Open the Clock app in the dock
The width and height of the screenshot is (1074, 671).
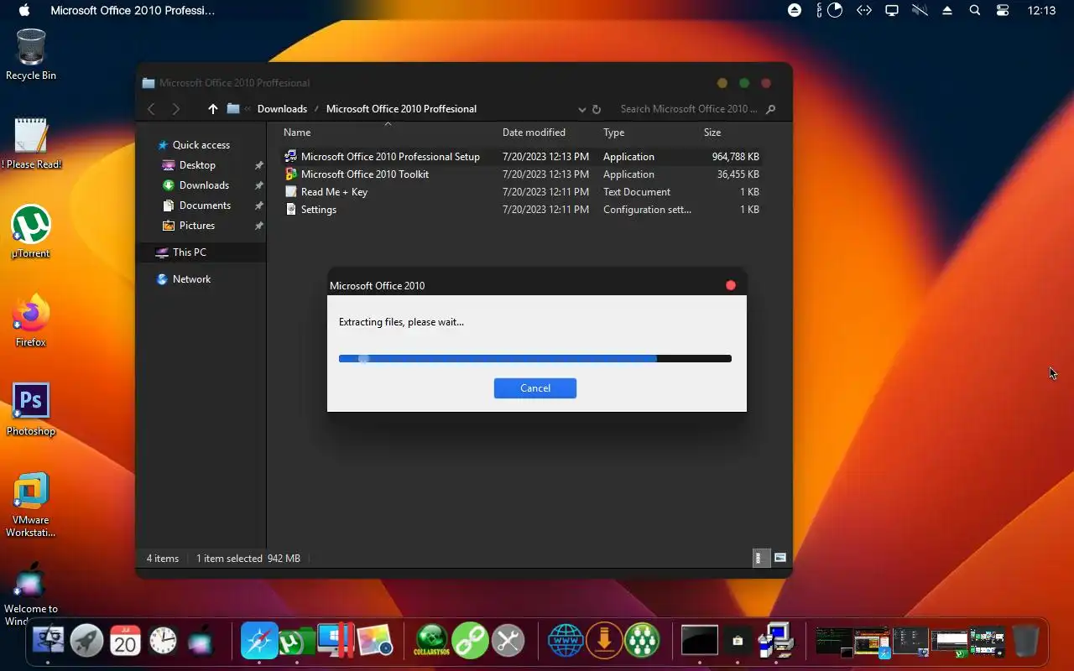click(x=164, y=642)
